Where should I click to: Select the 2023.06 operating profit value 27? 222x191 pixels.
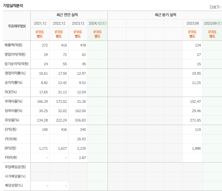click(199, 55)
